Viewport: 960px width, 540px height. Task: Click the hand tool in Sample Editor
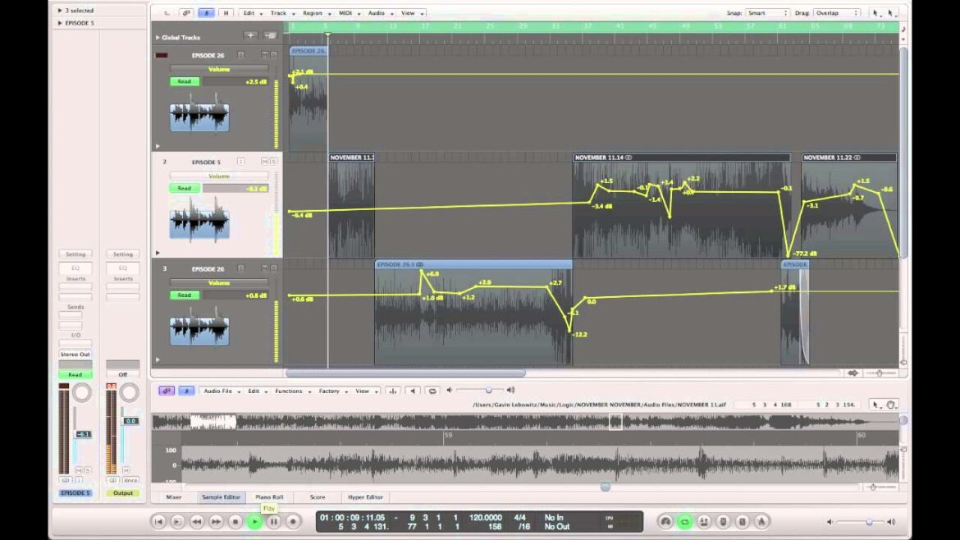click(892, 404)
